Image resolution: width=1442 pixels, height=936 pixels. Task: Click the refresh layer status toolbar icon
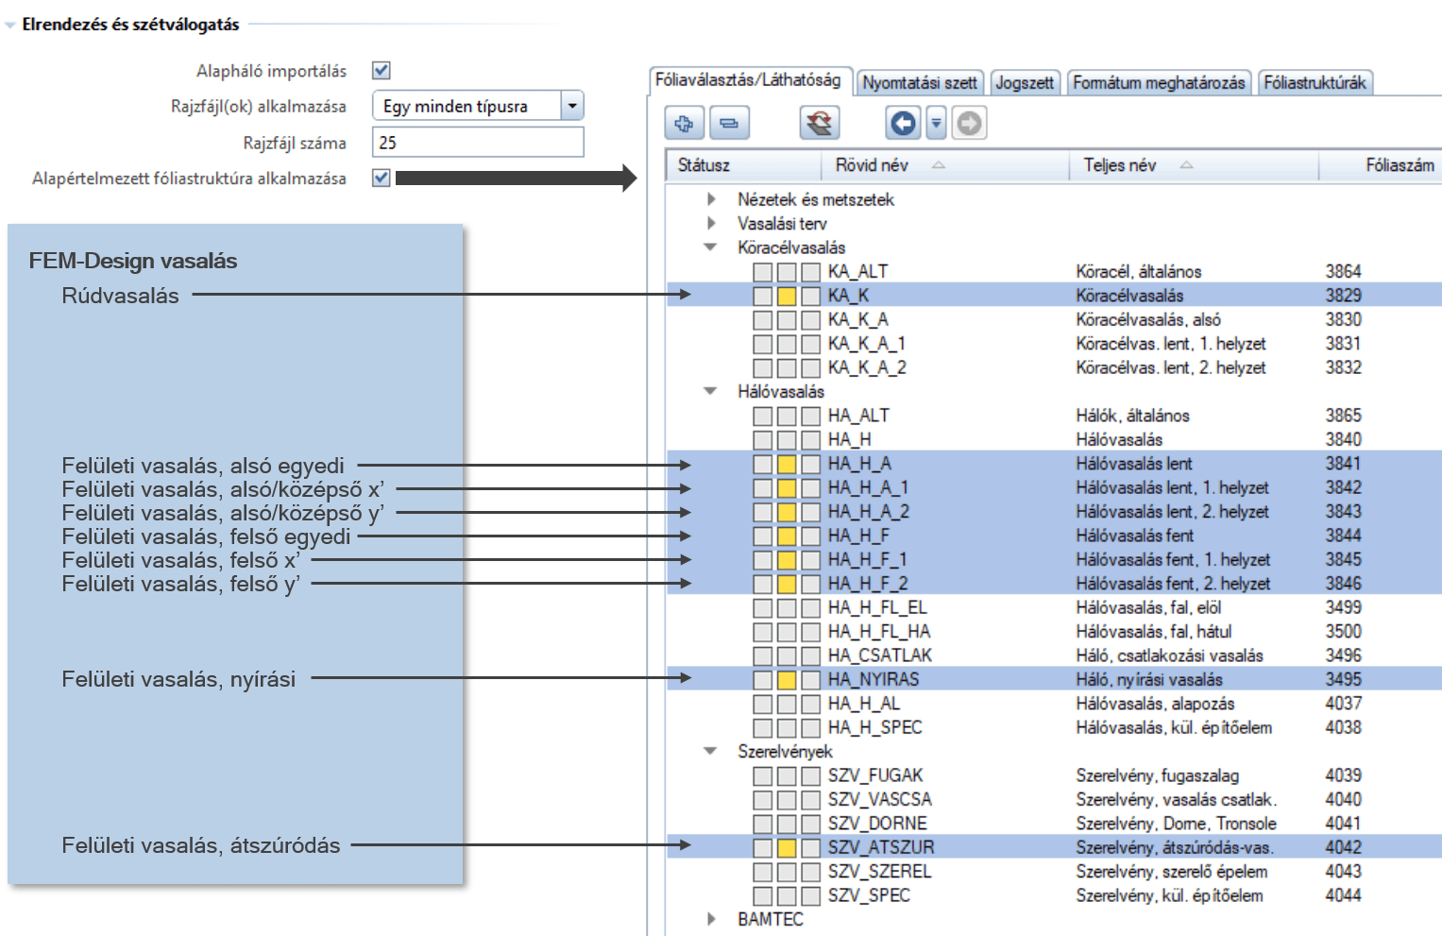point(820,123)
